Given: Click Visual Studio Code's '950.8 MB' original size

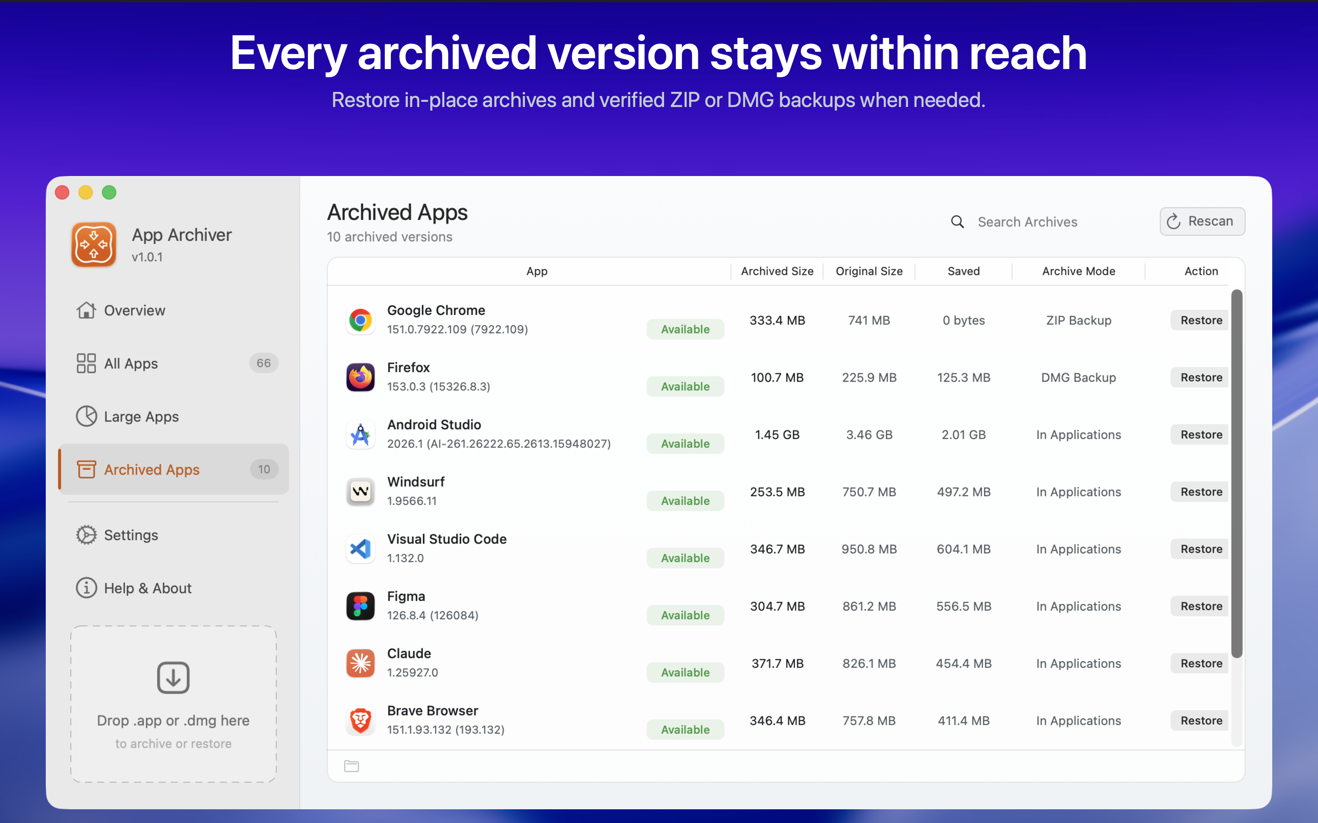Looking at the screenshot, I should point(869,549).
